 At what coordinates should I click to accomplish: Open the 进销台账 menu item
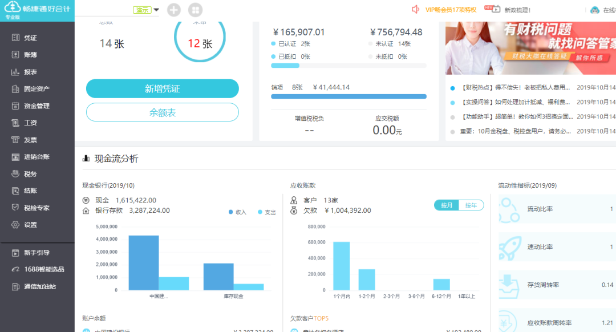[x=37, y=157]
